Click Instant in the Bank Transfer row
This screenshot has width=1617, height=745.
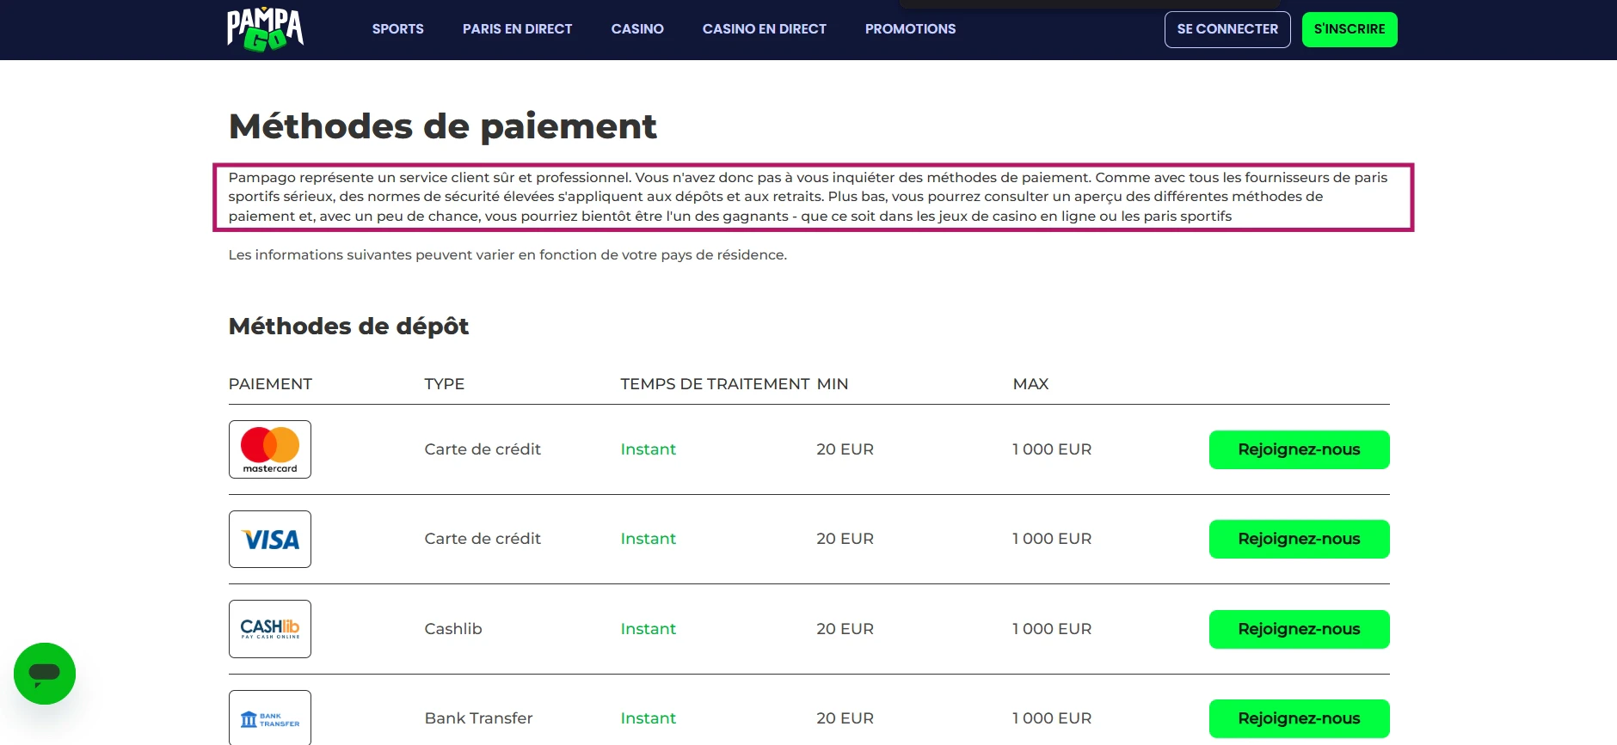649,718
